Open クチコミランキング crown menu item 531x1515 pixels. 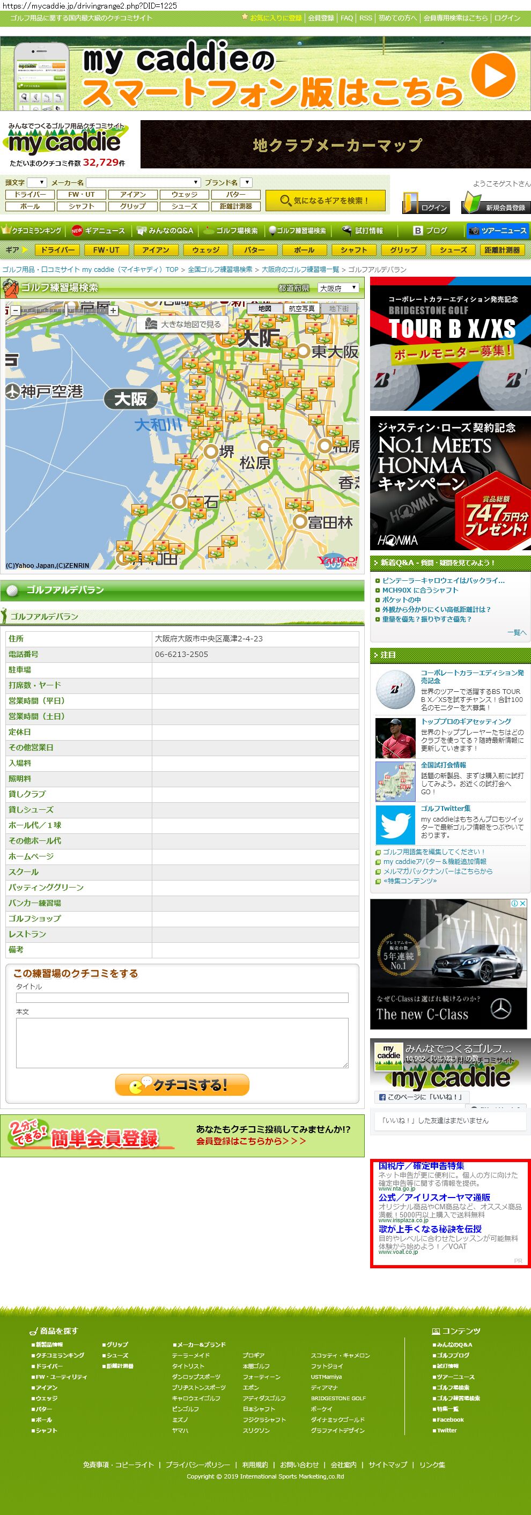click(31, 231)
